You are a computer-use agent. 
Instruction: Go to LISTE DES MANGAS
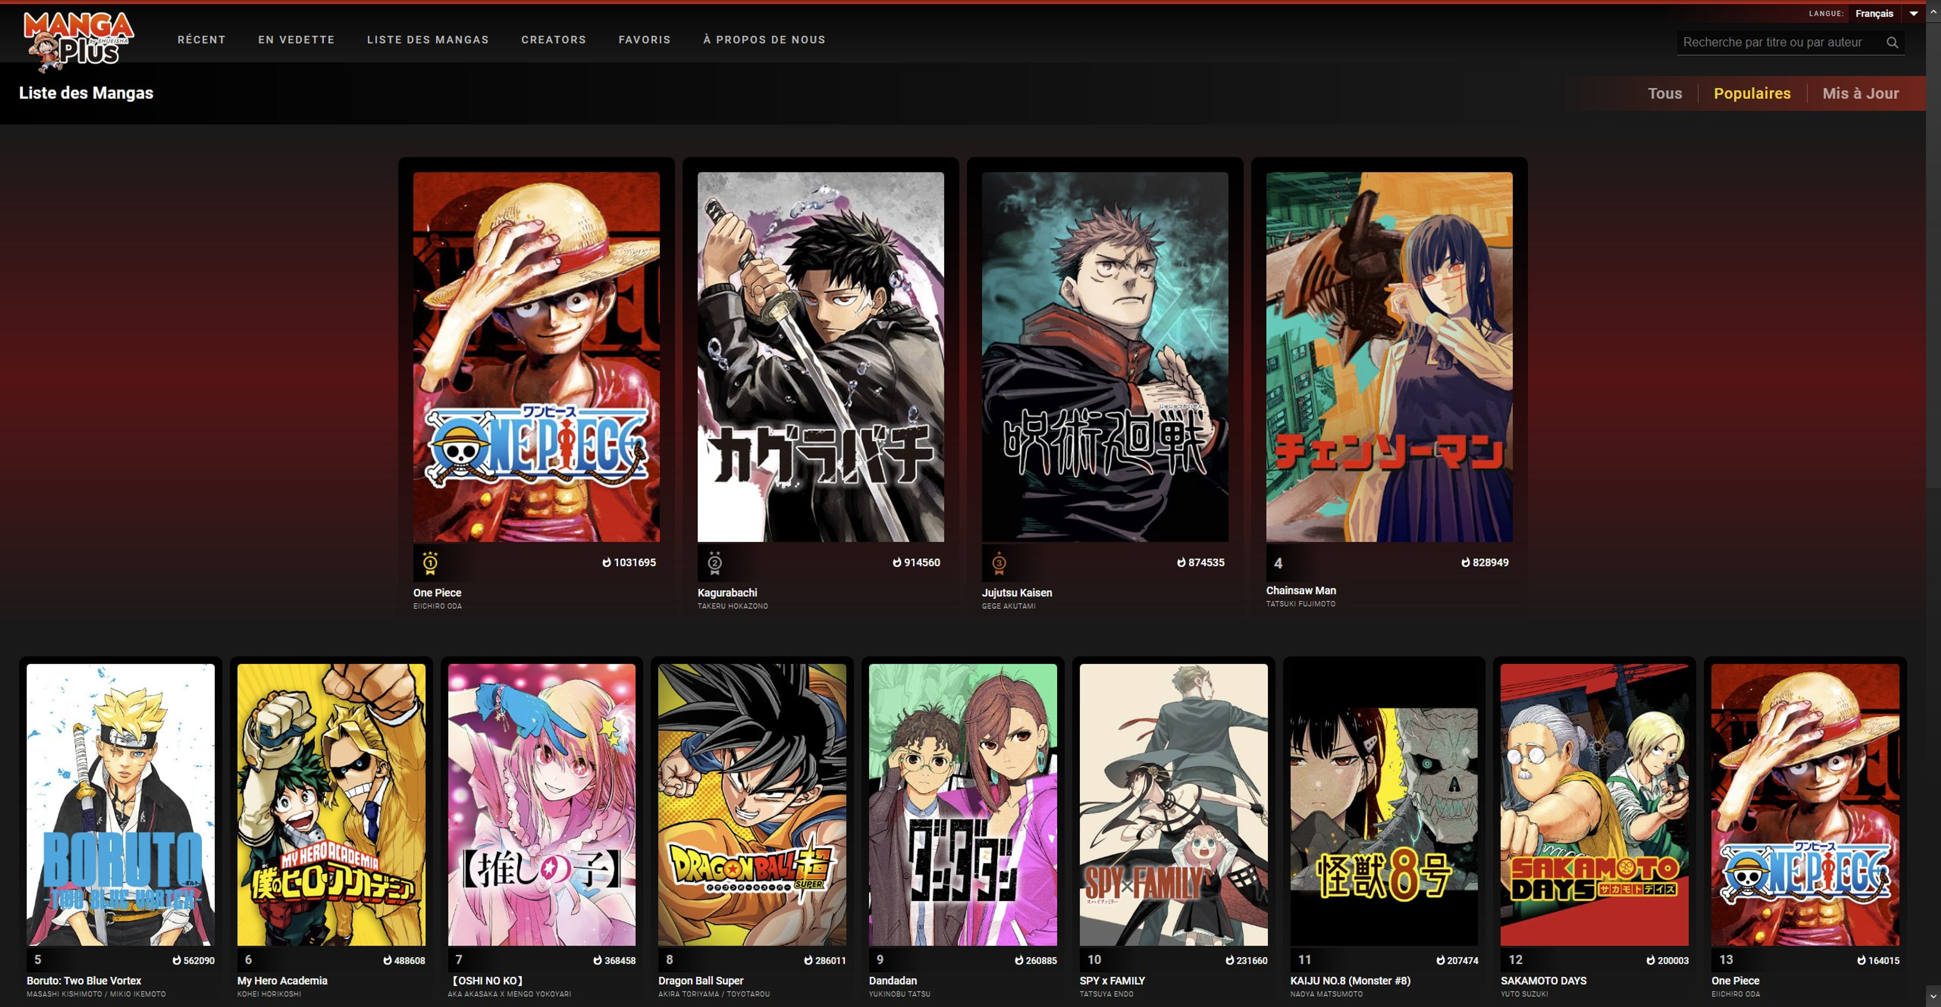tap(428, 40)
